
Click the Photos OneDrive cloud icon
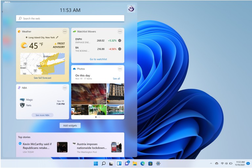click(x=74, y=69)
